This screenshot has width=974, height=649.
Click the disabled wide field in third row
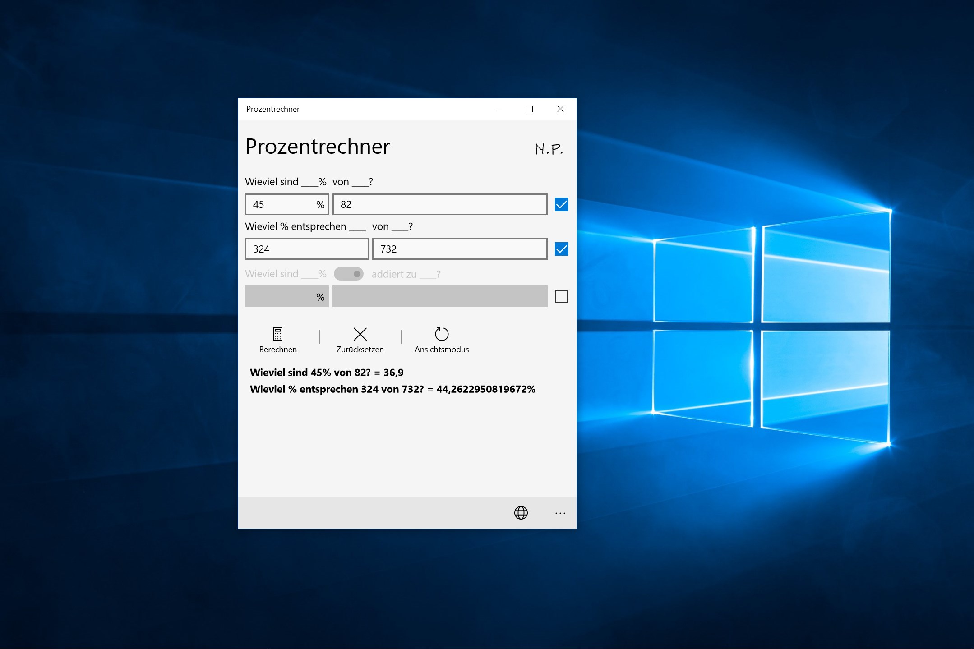(440, 296)
